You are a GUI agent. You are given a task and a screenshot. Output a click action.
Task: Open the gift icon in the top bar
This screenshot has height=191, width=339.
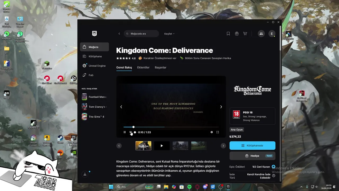(237, 34)
